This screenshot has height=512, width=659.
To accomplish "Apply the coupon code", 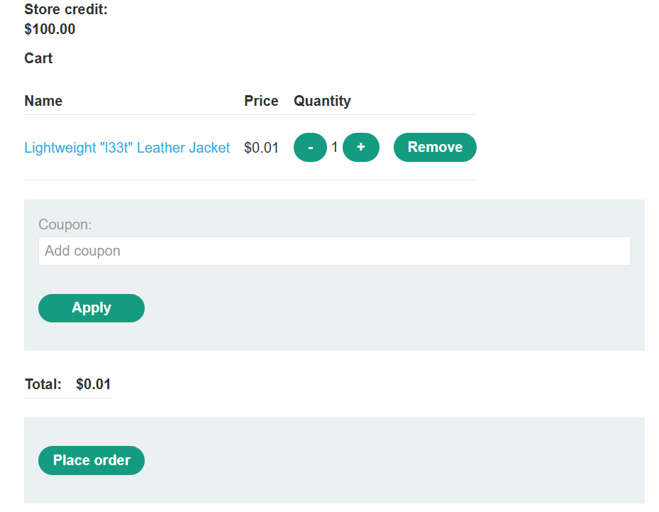I will click(x=92, y=308).
